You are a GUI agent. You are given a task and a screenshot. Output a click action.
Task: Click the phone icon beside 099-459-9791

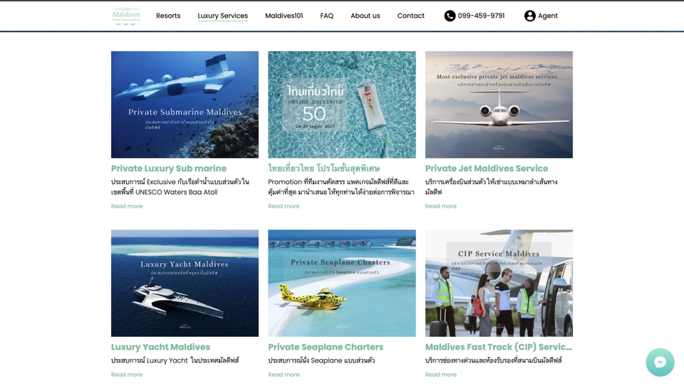tap(450, 16)
